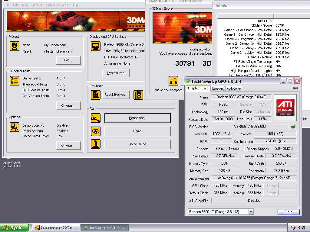Open the Default menu
The width and height of the screenshot is (310, 232).
click(x=37, y=5)
